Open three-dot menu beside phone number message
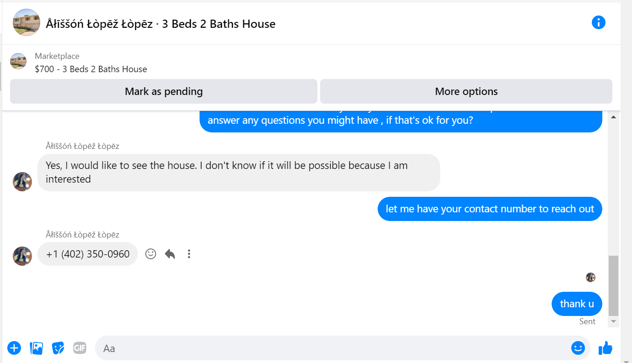This screenshot has width=632, height=363. point(189,254)
